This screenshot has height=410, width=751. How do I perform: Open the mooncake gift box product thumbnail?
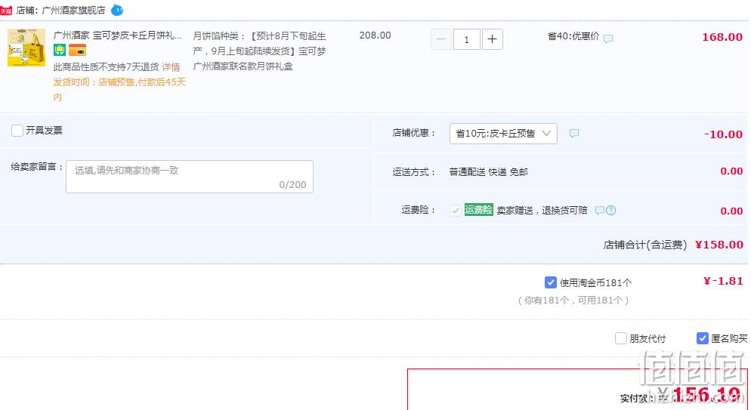[26, 48]
